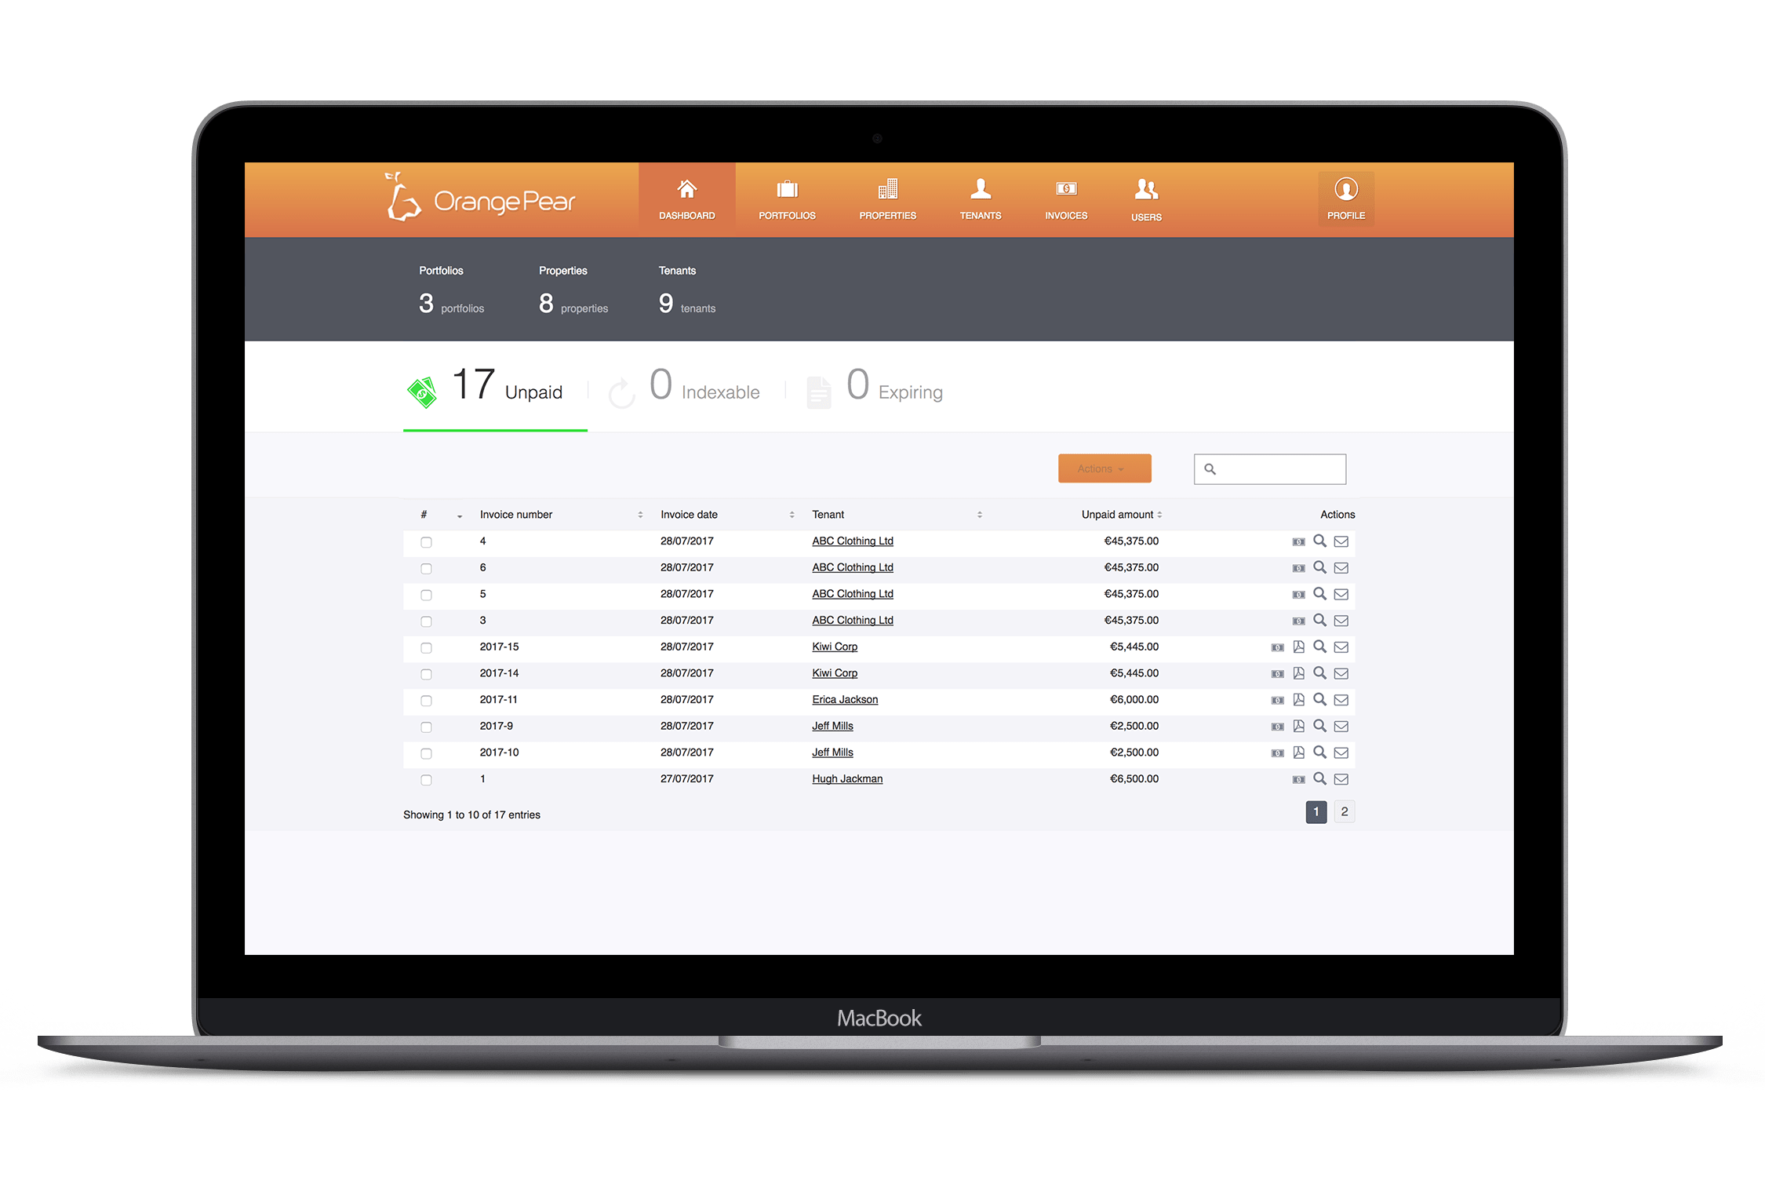Select checkbox for Hugh Jackman invoice 1

[x=426, y=780]
